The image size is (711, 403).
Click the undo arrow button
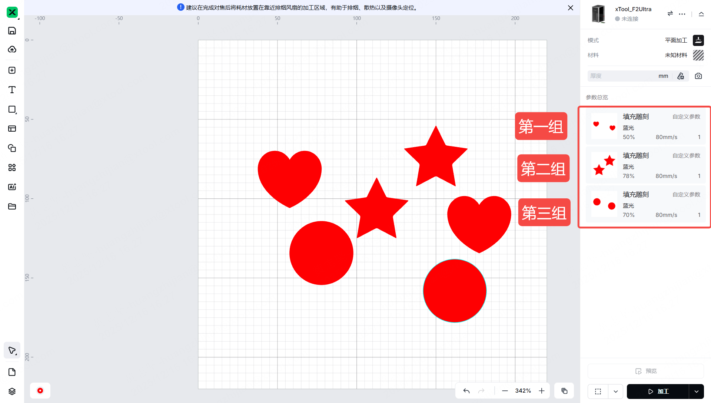point(466,391)
